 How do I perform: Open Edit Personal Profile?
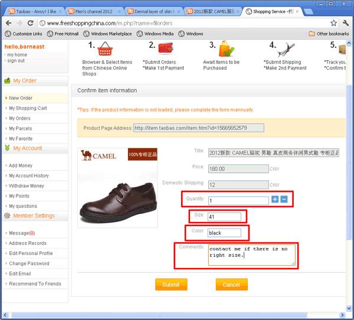pos(31,253)
